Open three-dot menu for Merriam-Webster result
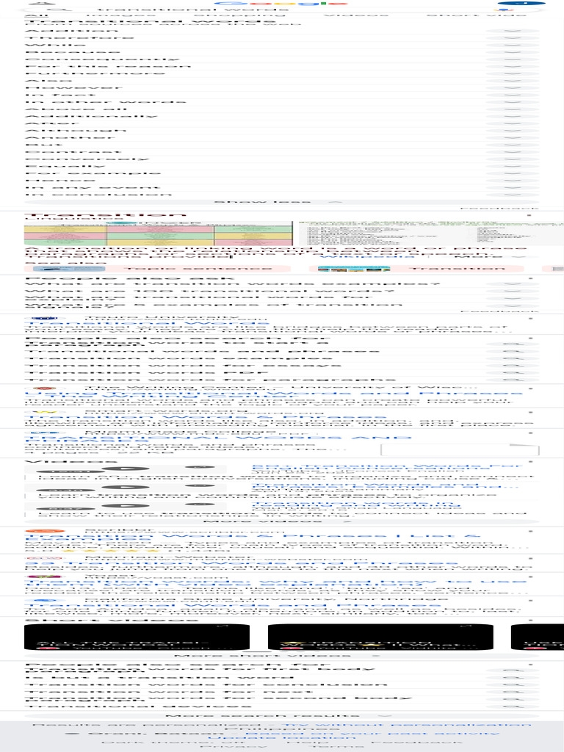Image resolution: width=564 pixels, height=752 pixels. [529, 558]
